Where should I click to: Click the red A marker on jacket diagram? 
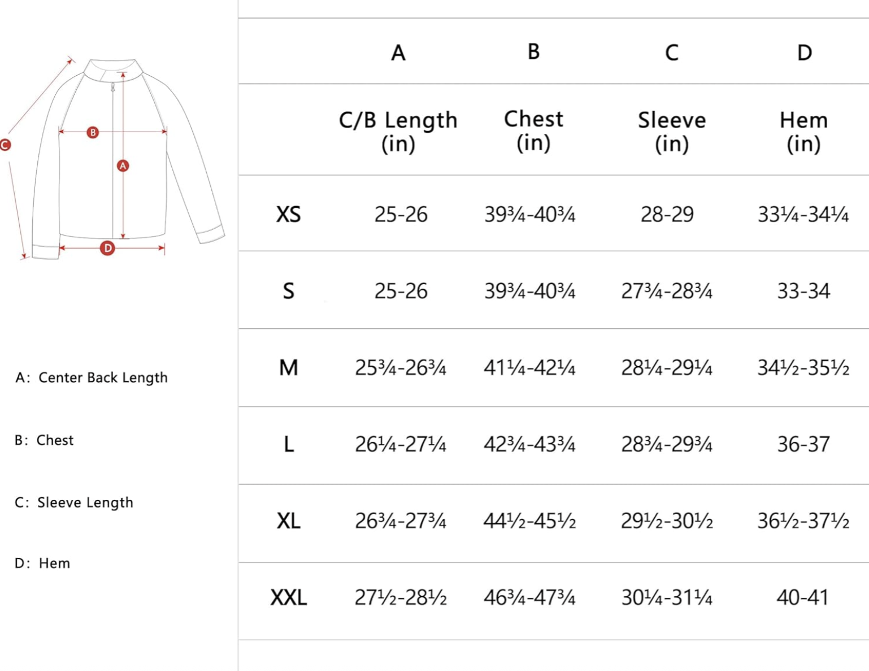(123, 165)
